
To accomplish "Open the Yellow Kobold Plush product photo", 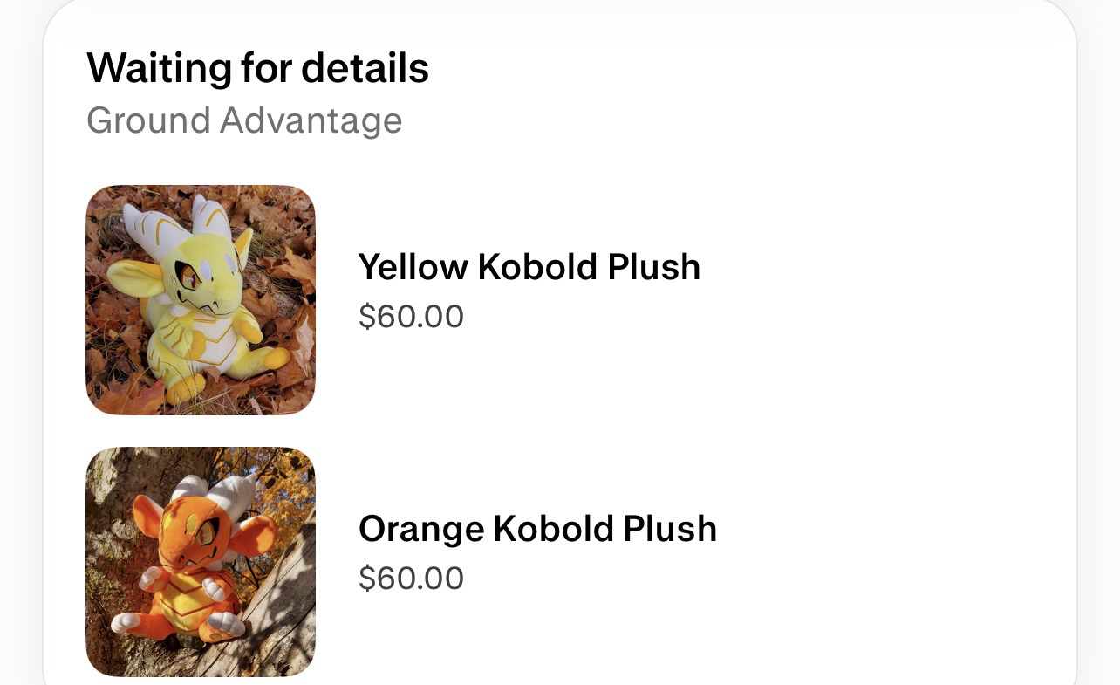I will pyautogui.click(x=200, y=299).
